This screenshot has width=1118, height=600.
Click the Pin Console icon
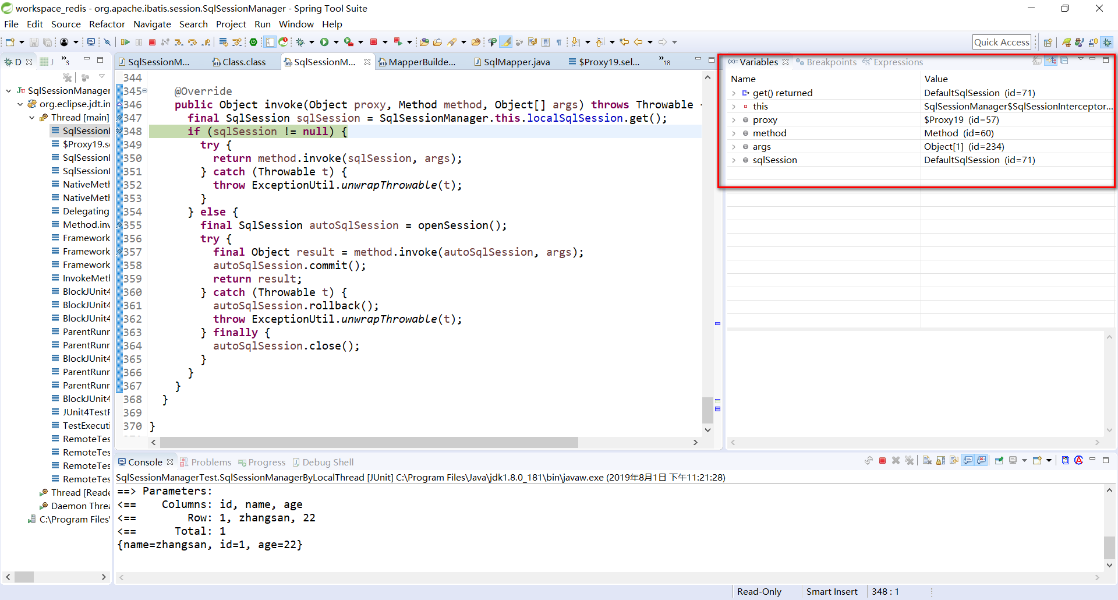(999, 461)
